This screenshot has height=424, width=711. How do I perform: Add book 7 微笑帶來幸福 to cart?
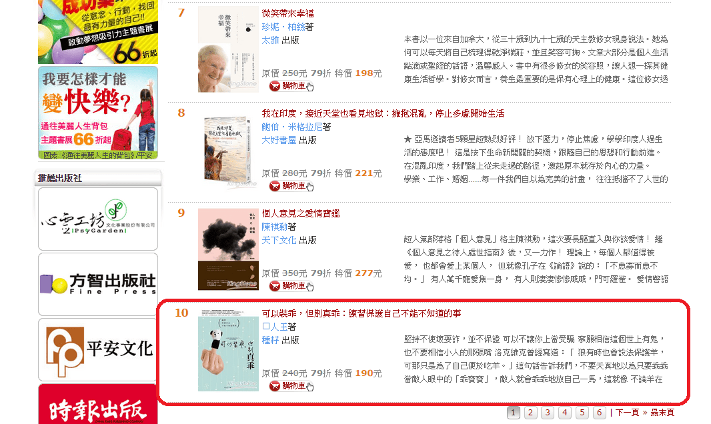click(291, 85)
